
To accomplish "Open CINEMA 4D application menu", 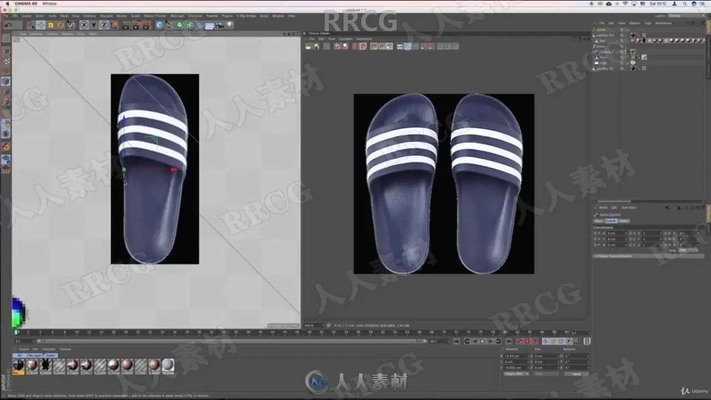I will pyautogui.click(x=26, y=3).
